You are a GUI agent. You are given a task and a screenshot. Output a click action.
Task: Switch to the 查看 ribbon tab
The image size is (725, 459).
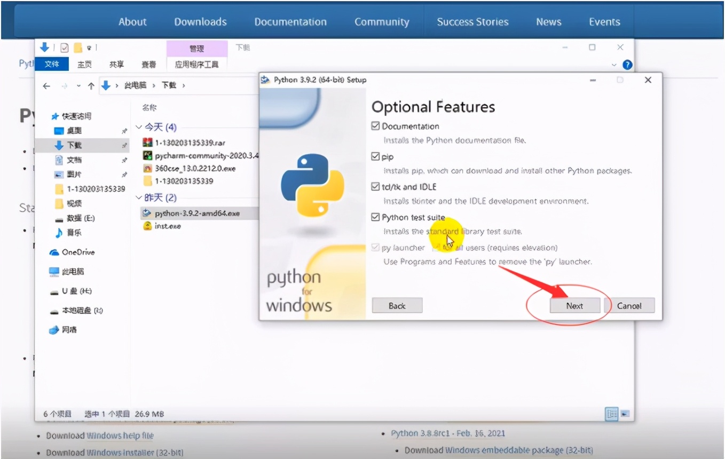tap(149, 64)
